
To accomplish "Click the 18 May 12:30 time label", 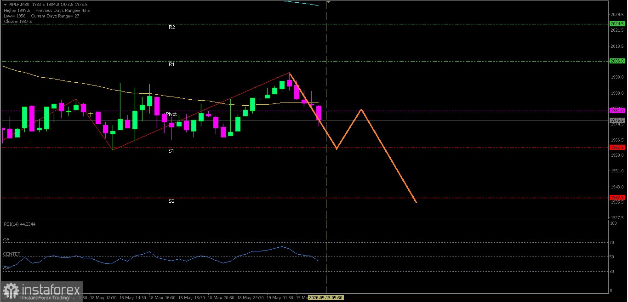I will (103, 298).
